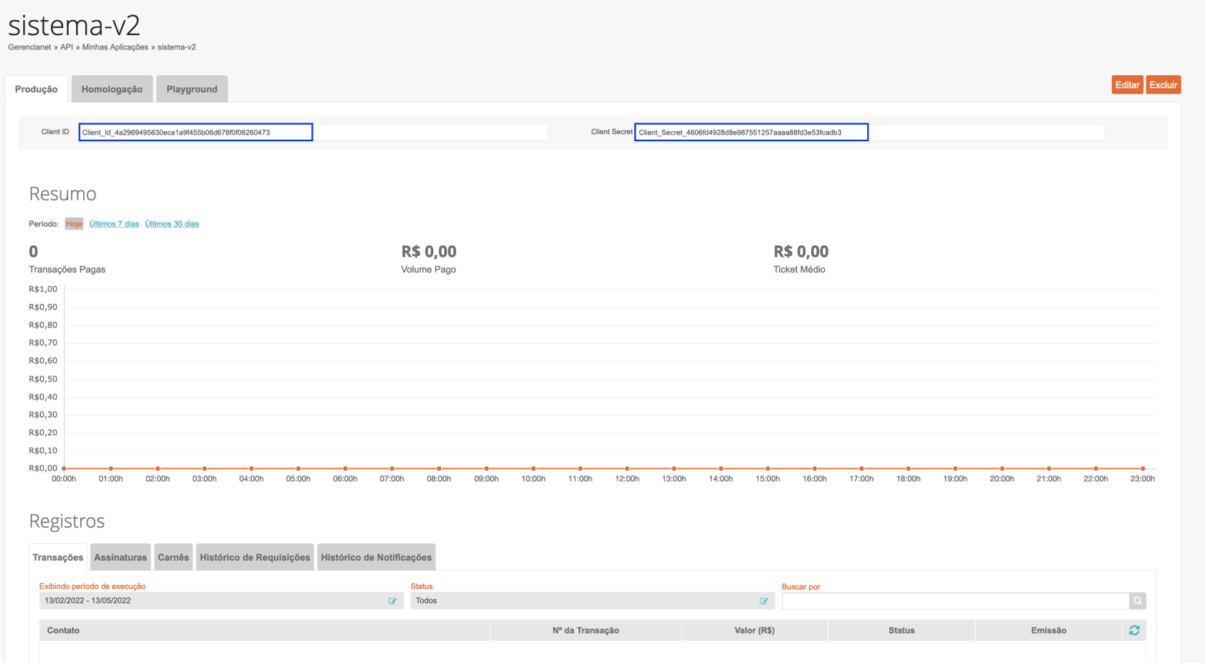Click the chart data point at 23:00h
The image size is (1205, 663).
tap(1143, 468)
